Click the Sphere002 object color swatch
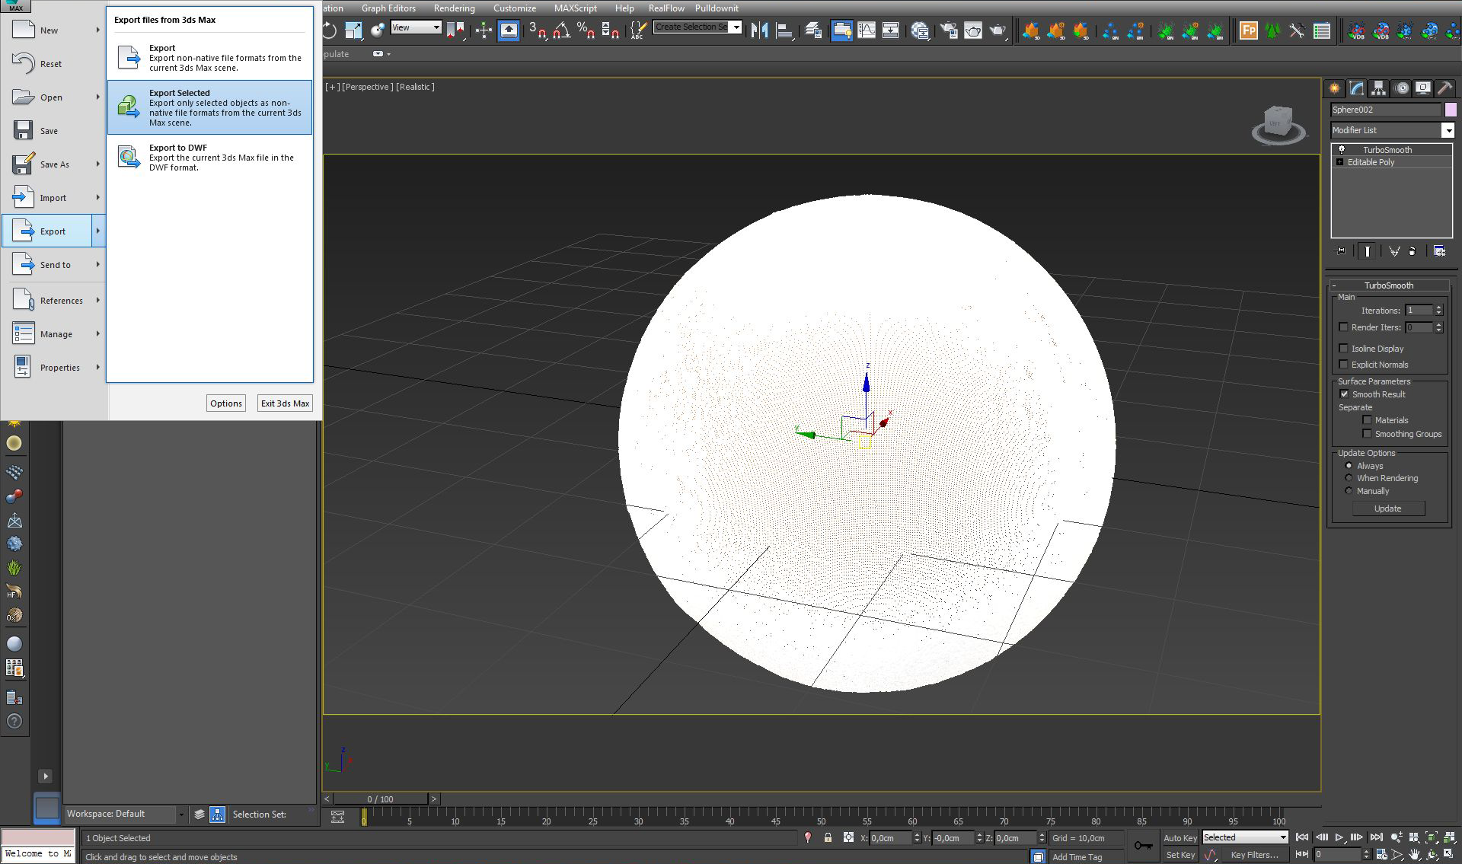This screenshot has width=1462, height=864. pyautogui.click(x=1451, y=110)
